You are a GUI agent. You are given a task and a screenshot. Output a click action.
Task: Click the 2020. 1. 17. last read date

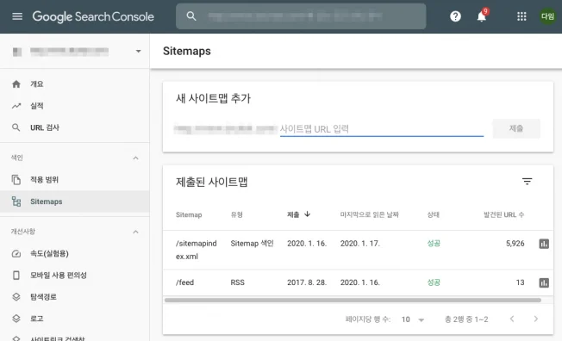pyautogui.click(x=359, y=244)
